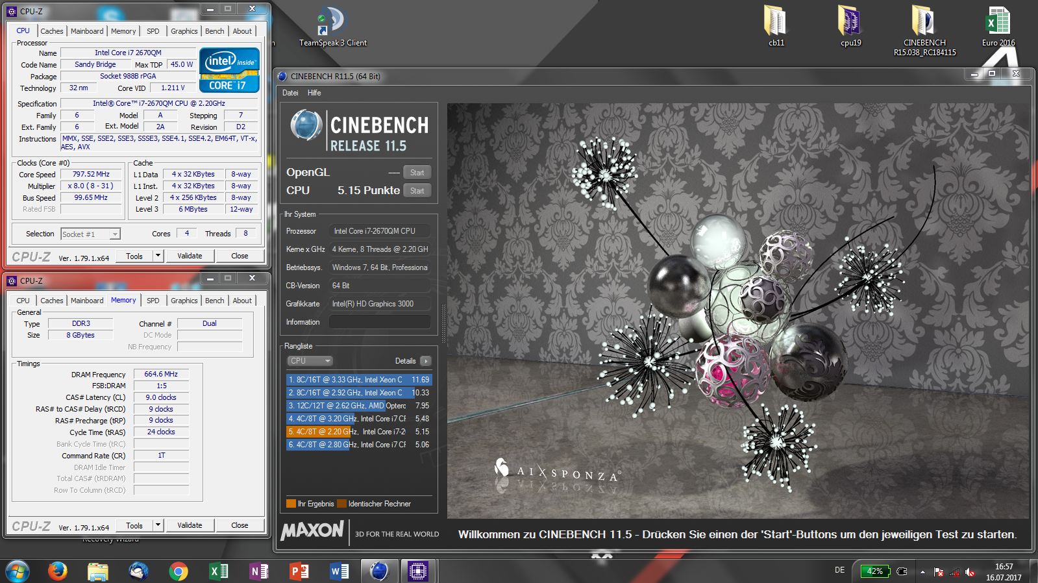Select 8C/16T 3.33 GHz Xeon ranking row
The image size is (1038, 583).
pyautogui.click(x=358, y=380)
